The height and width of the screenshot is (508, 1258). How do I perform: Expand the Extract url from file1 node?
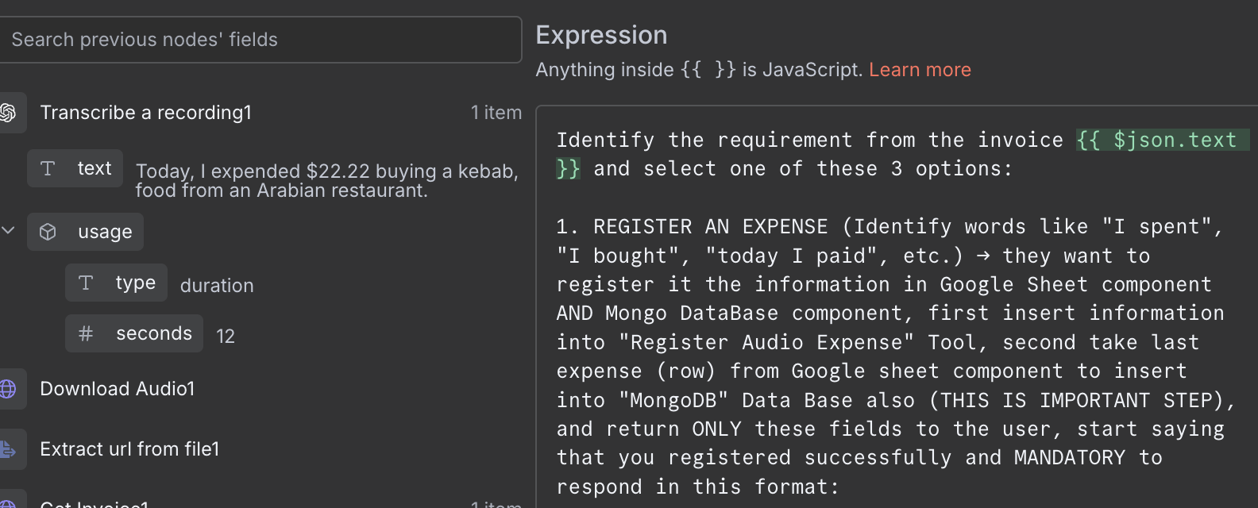click(129, 449)
